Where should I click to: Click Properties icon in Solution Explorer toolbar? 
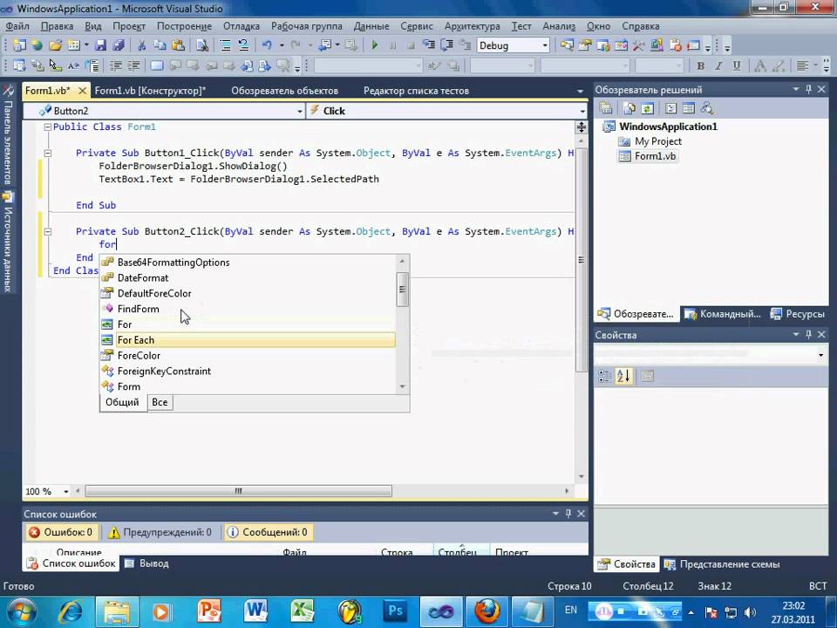[606, 108]
